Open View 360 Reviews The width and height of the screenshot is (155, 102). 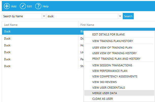pyautogui.click(x=105, y=82)
